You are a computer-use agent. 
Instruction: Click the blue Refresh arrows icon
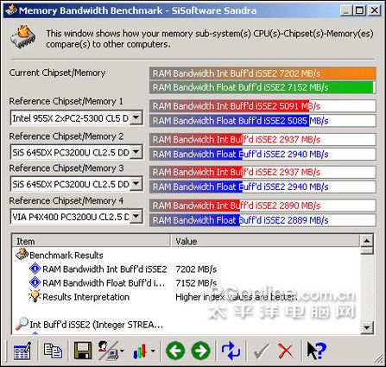pos(231,351)
